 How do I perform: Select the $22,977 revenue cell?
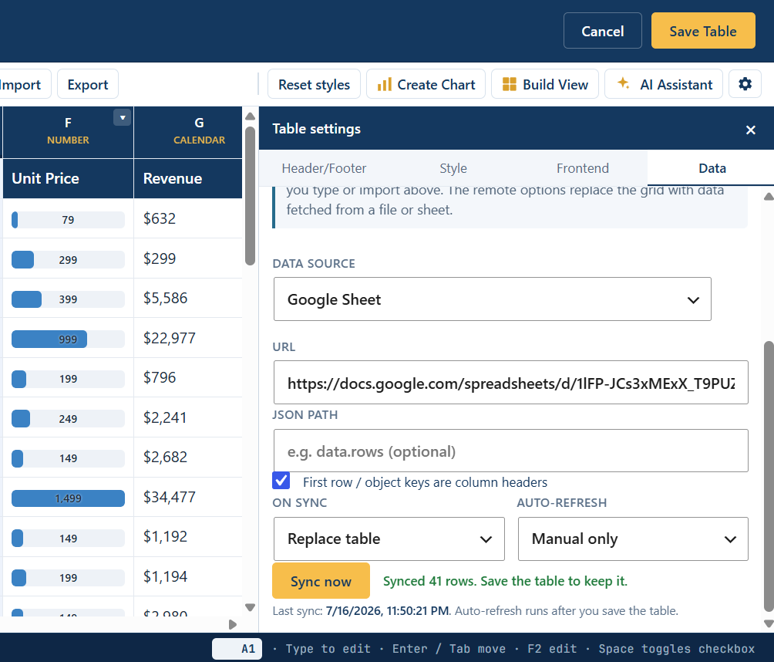click(x=188, y=338)
